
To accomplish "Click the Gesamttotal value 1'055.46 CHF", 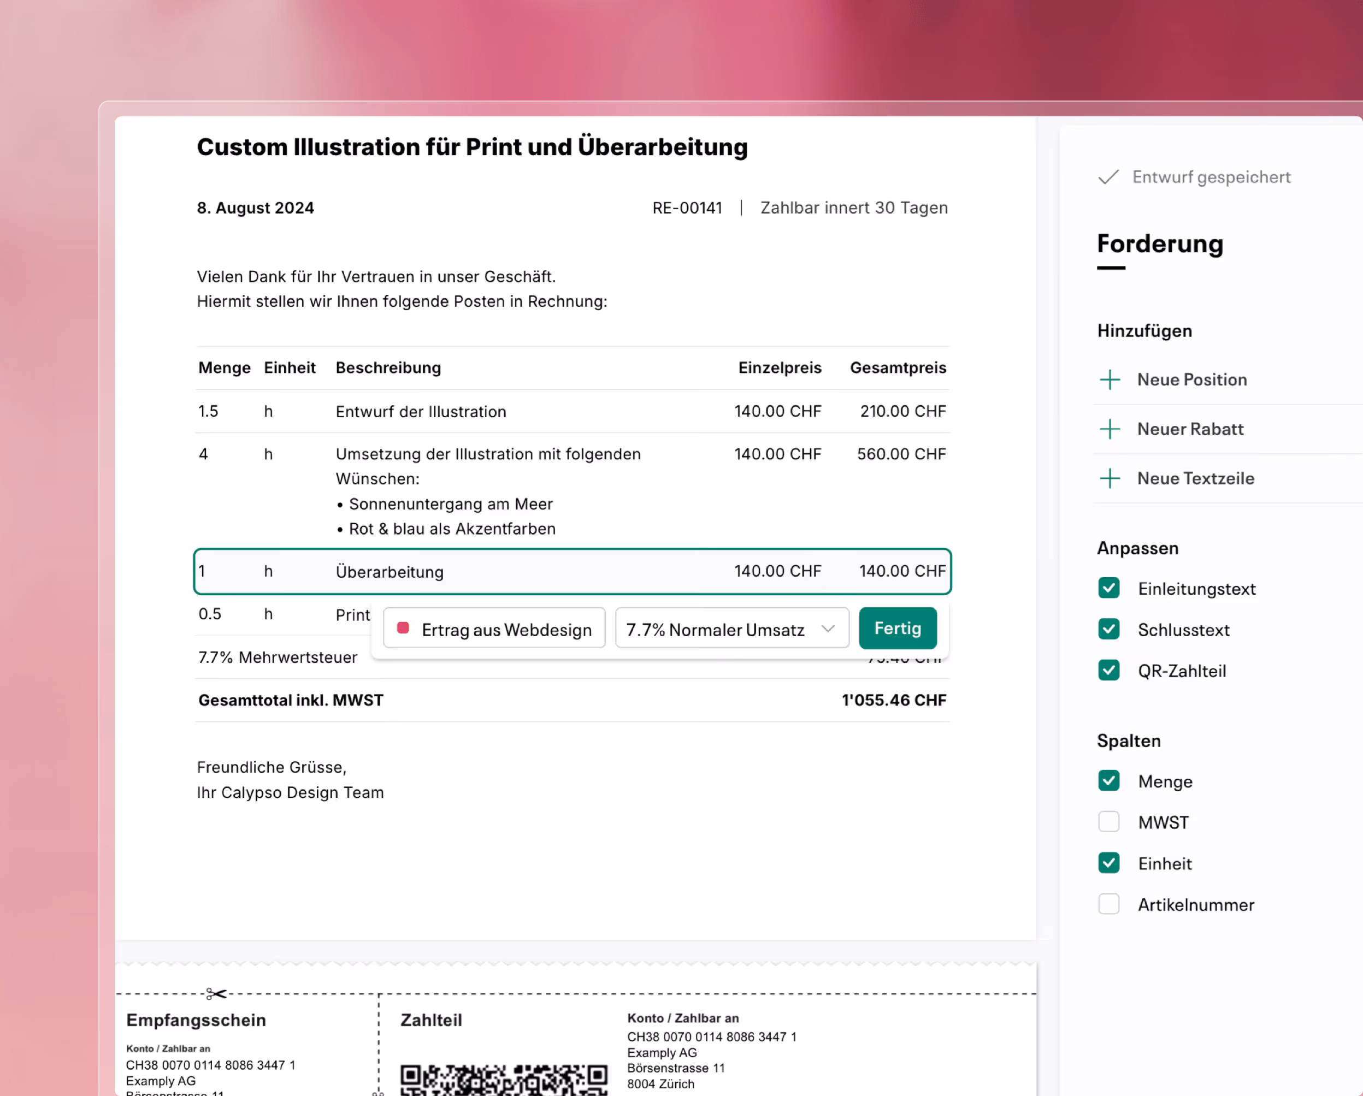I will (894, 700).
